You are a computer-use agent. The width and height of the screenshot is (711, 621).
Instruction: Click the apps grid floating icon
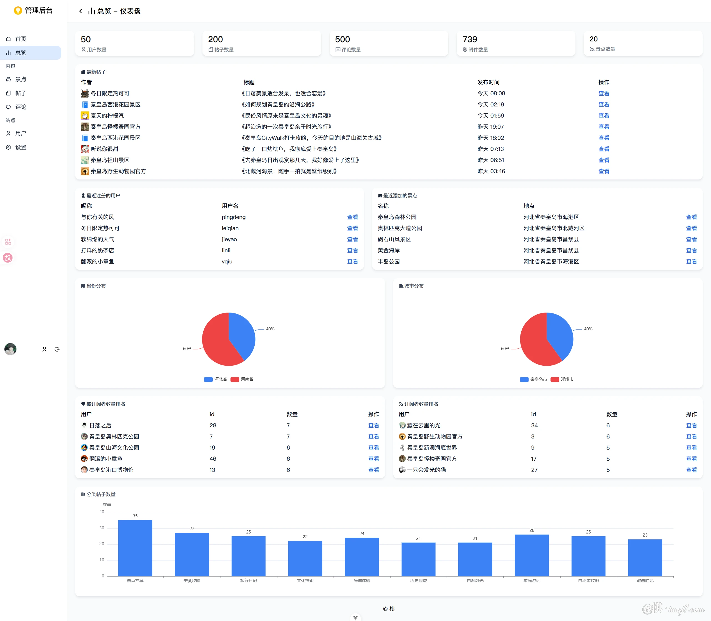8,241
